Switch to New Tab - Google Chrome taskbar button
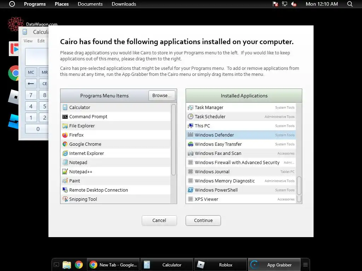 [x=113, y=265]
